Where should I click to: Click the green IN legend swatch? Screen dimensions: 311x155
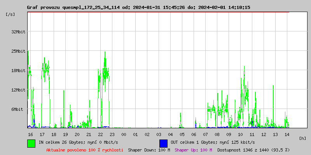pos(31,143)
